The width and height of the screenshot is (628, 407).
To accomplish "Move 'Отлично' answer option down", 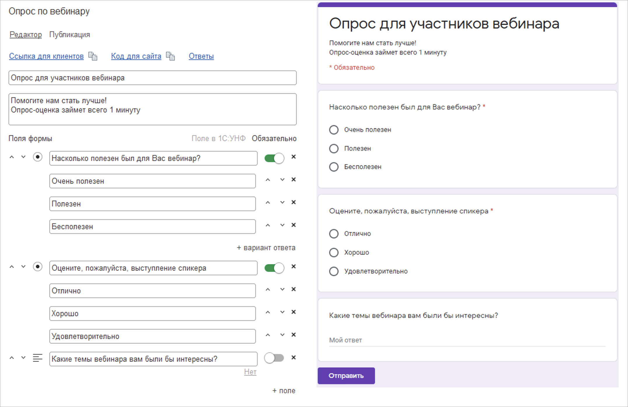I will point(282,289).
